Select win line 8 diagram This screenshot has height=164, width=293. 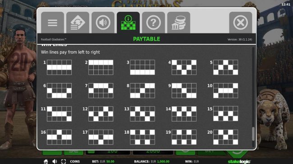pyautogui.click(x=142, y=91)
